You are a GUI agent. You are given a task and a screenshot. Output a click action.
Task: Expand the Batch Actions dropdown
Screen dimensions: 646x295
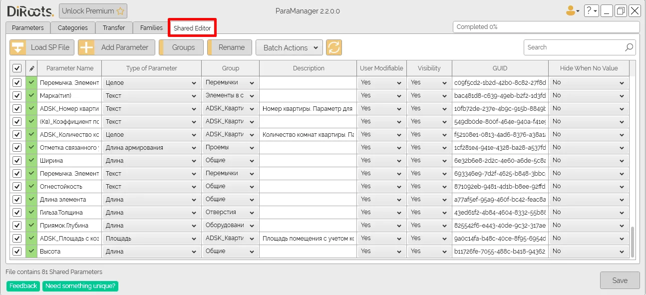[289, 47]
